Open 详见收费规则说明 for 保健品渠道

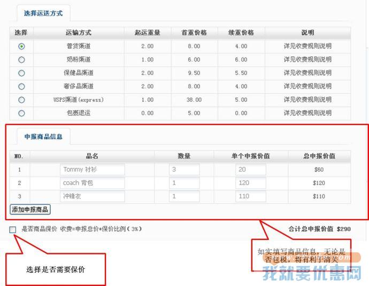pyautogui.click(x=307, y=73)
